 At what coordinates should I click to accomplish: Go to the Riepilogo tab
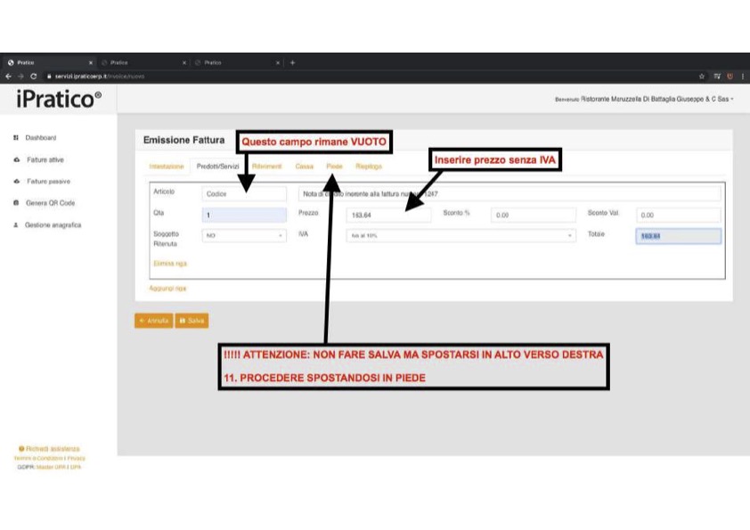tap(369, 167)
